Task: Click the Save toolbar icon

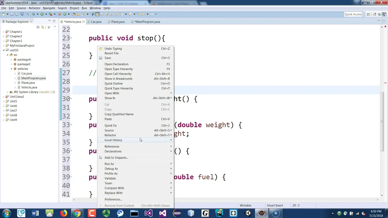Action: (x=12, y=14)
